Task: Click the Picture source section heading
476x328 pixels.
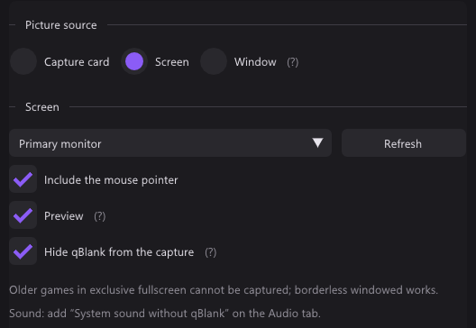Action: [61, 25]
